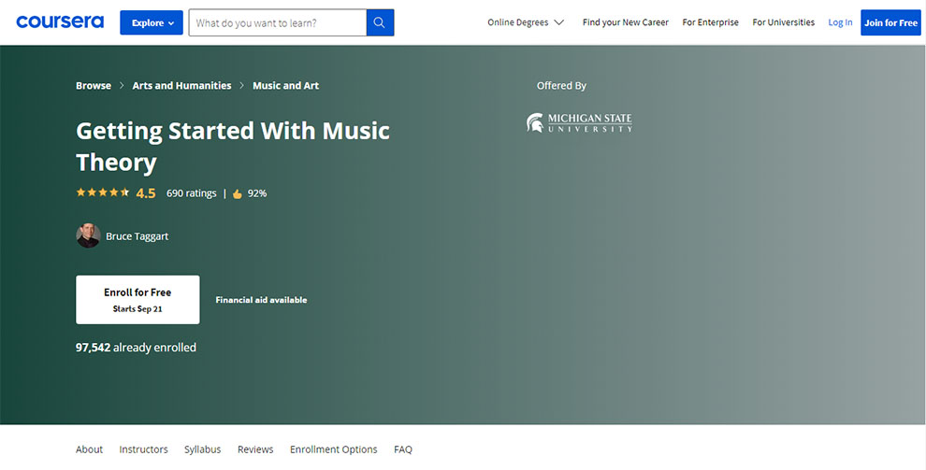Click the course title heading

(233, 147)
